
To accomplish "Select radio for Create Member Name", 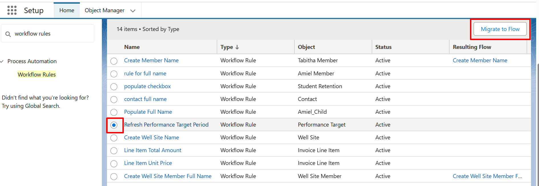I will click(x=114, y=61).
